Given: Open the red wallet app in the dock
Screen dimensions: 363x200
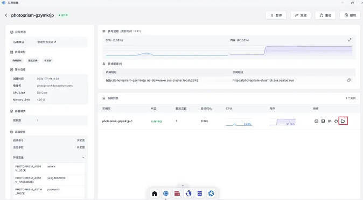Looking at the screenshot, I should click(x=177, y=194).
